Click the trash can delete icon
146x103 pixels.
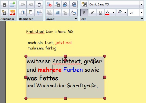[39, 4]
